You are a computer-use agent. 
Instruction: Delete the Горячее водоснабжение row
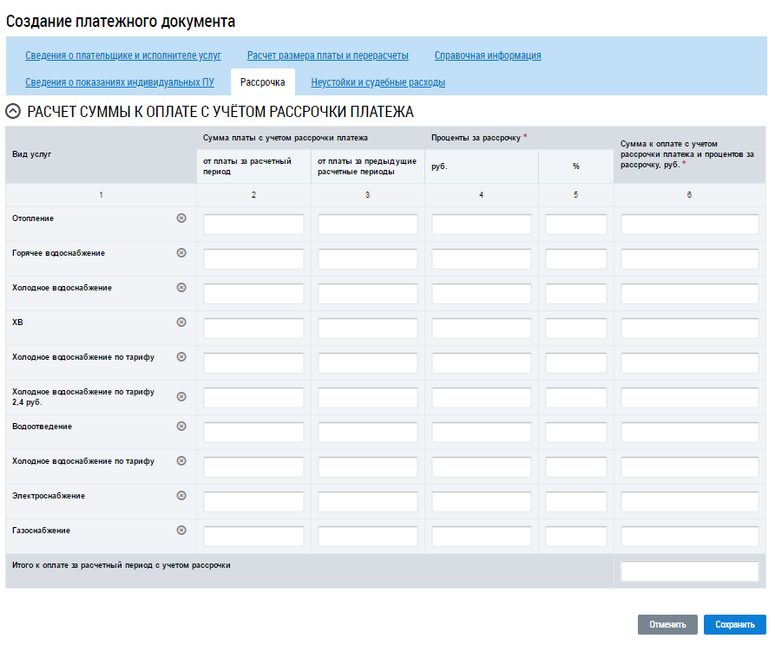[x=181, y=253]
